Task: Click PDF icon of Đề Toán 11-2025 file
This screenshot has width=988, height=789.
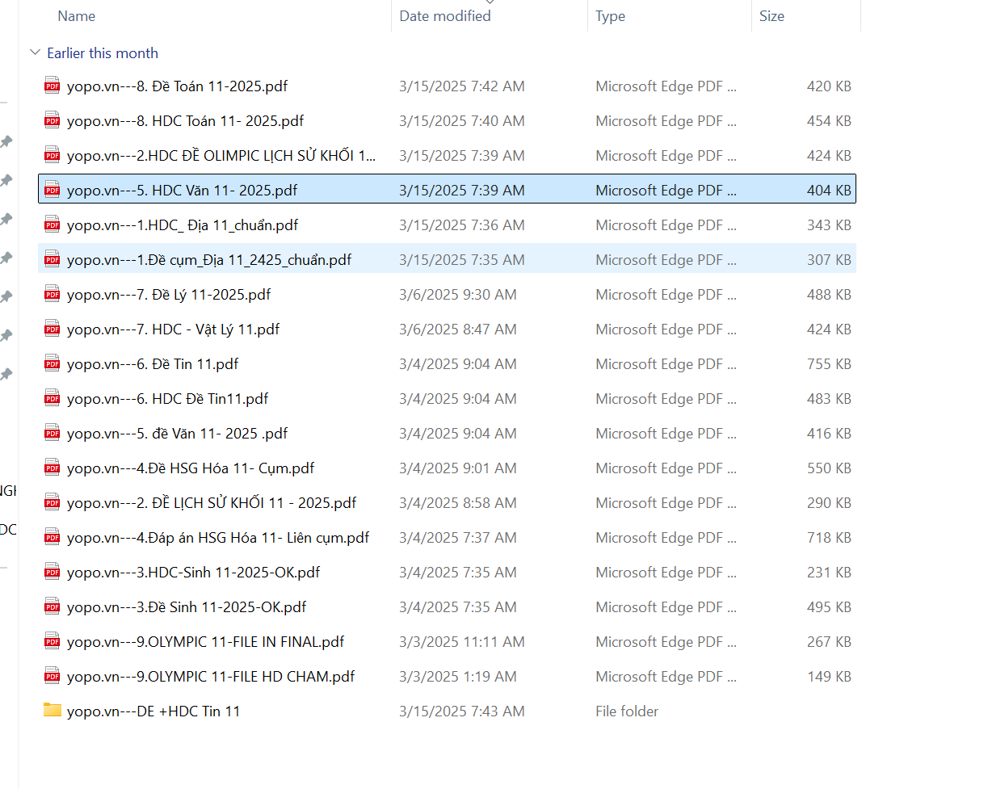Action: [x=53, y=86]
